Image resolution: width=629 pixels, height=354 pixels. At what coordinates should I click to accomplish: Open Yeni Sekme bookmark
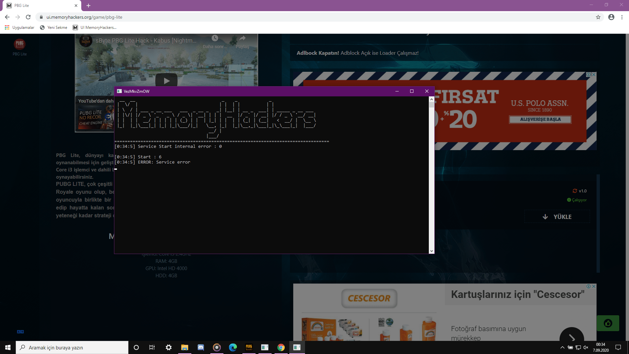(54, 28)
